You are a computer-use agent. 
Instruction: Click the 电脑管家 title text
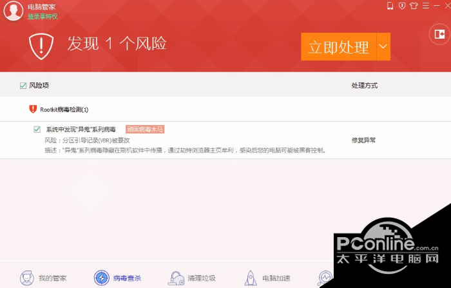point(42,6)
